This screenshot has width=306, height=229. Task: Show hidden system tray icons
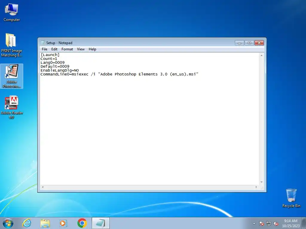click(254, 223)
